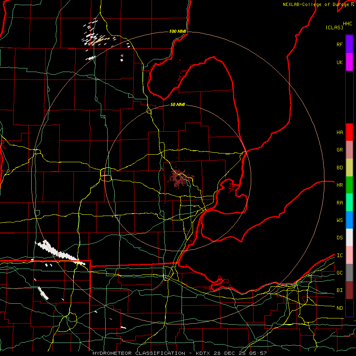Click the purple RF legend color swatch
Viewport: 356px width, 356px height.
[x=349, y=44]
